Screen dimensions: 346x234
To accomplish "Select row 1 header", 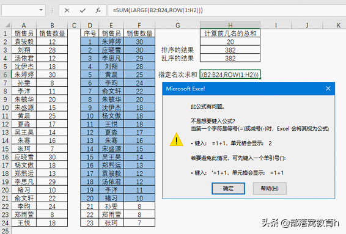I will (x=6, y=34).
